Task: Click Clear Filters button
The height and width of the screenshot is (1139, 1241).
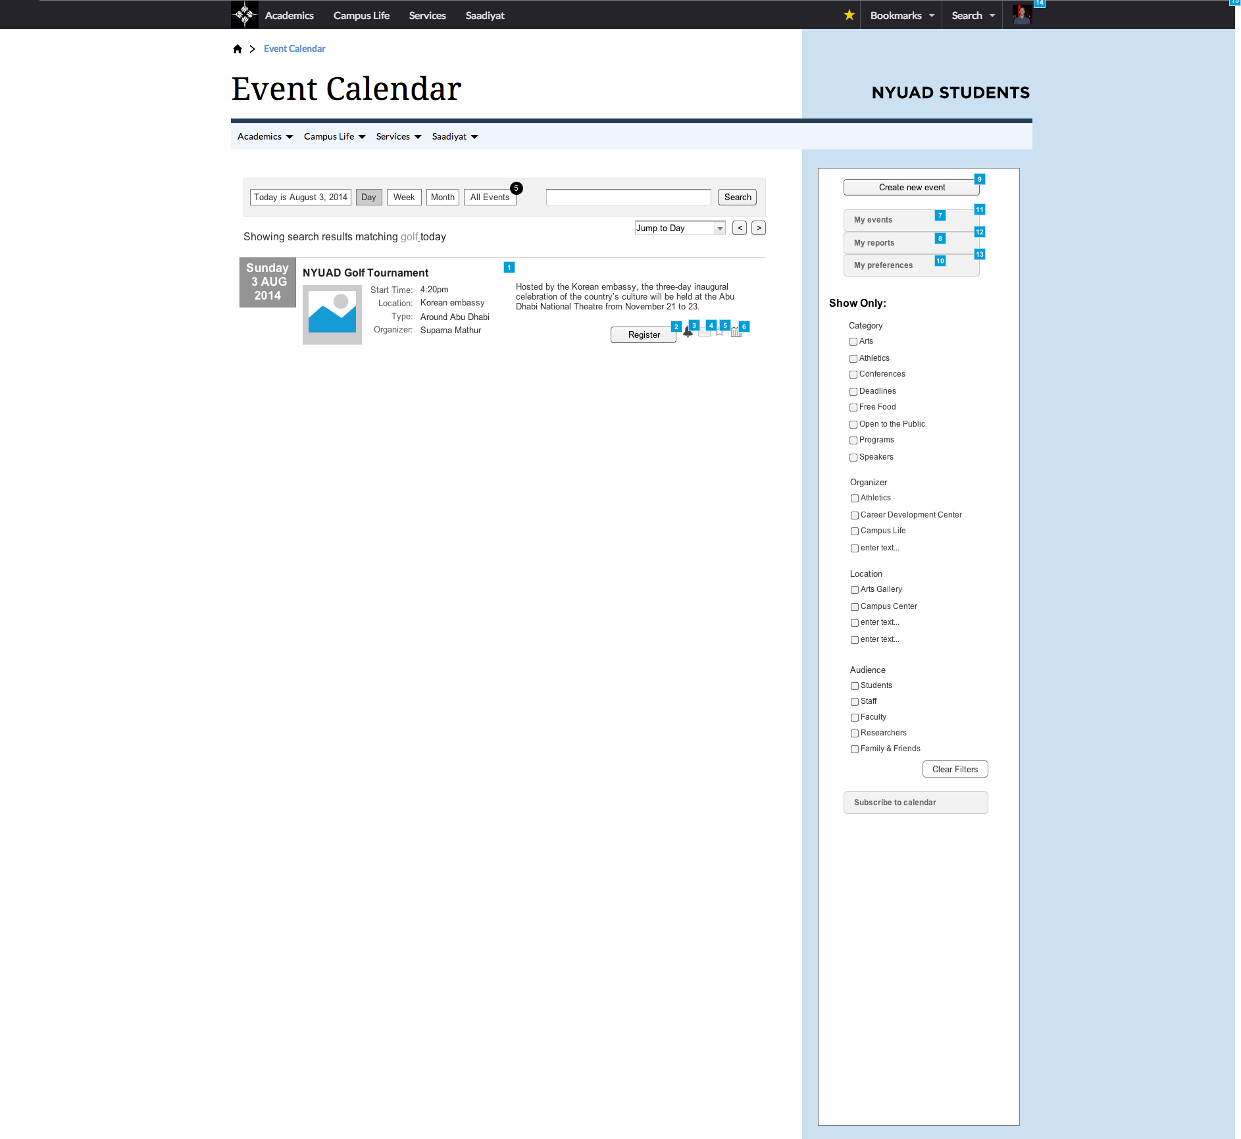Action: click(955, 769)
